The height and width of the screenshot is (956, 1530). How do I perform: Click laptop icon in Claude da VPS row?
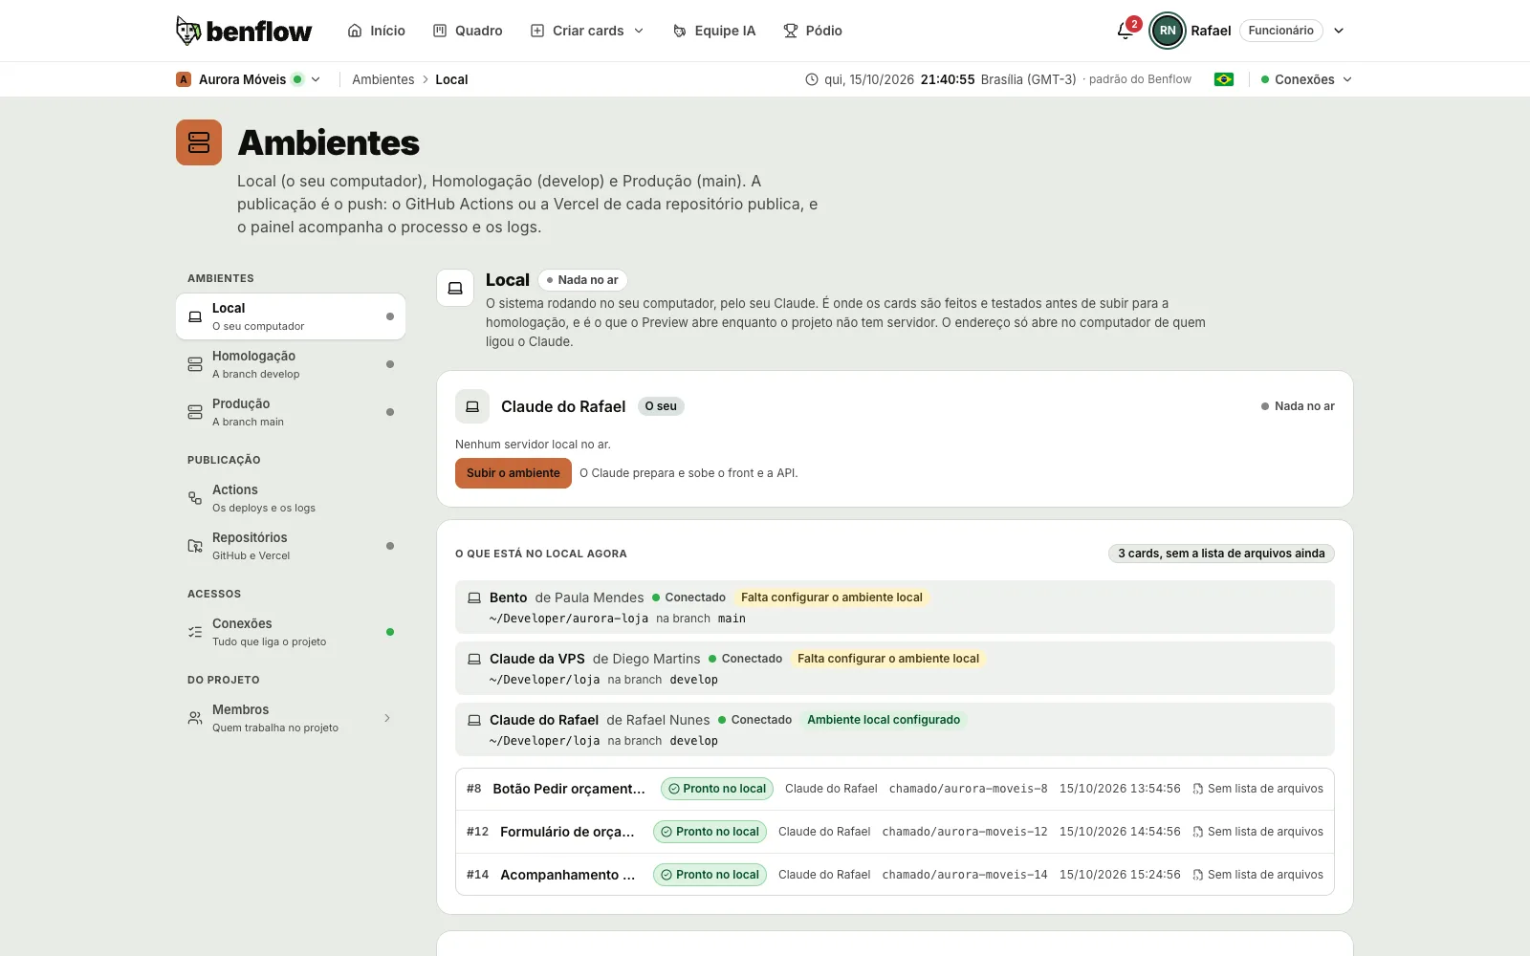[473, 659]
